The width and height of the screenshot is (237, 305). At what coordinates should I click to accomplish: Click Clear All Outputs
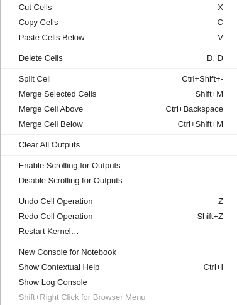[x=119, y=145]
